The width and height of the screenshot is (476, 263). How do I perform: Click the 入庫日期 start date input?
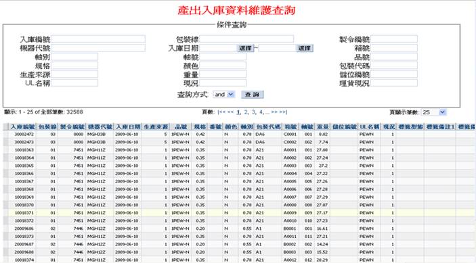coord(218,48)
